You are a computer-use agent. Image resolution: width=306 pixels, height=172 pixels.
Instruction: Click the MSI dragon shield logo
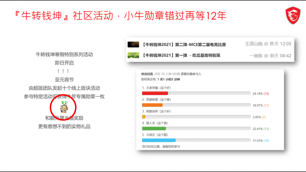click(293, 16)
